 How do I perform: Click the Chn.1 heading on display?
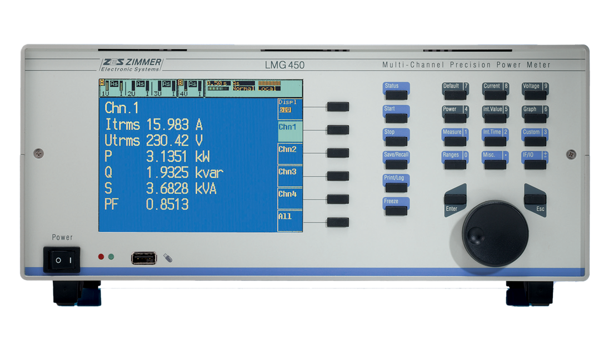pyautogui.click(x=121, y=108)
